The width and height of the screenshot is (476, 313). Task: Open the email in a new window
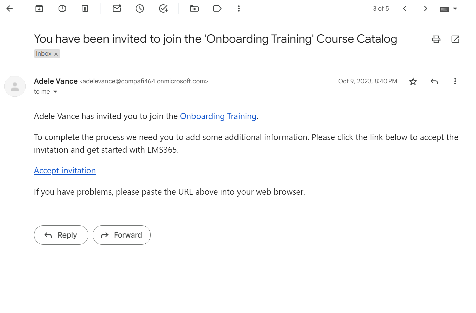[x=455, y=39]
